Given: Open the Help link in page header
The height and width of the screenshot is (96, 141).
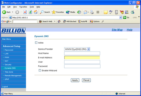Looking at the screenshot, I should [129, 30].
